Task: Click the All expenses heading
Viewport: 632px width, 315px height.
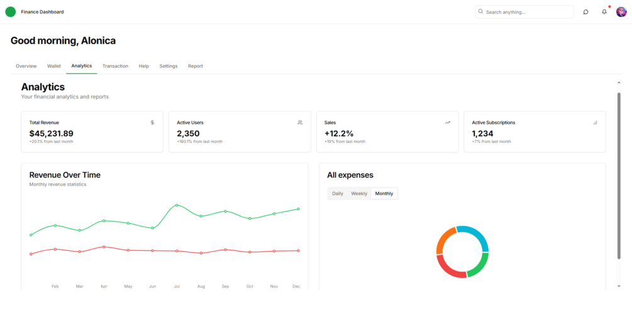Action: tap(350, 175)
